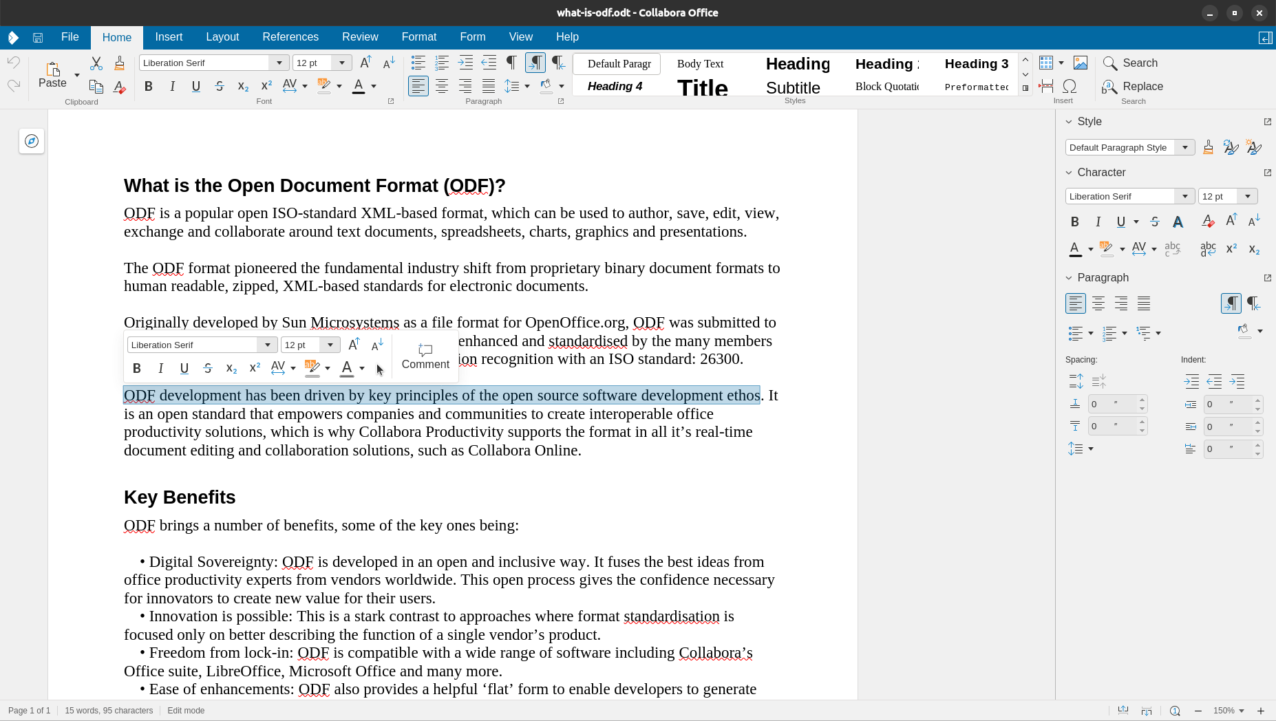Image resolution: width=1276 pixels, height=721 pixels.
Task: Toggle Italic in sidebar Character panel
Action: click(x=1098, y=222)
